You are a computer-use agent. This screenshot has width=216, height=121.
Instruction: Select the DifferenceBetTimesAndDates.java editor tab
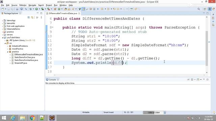(63, 13)
